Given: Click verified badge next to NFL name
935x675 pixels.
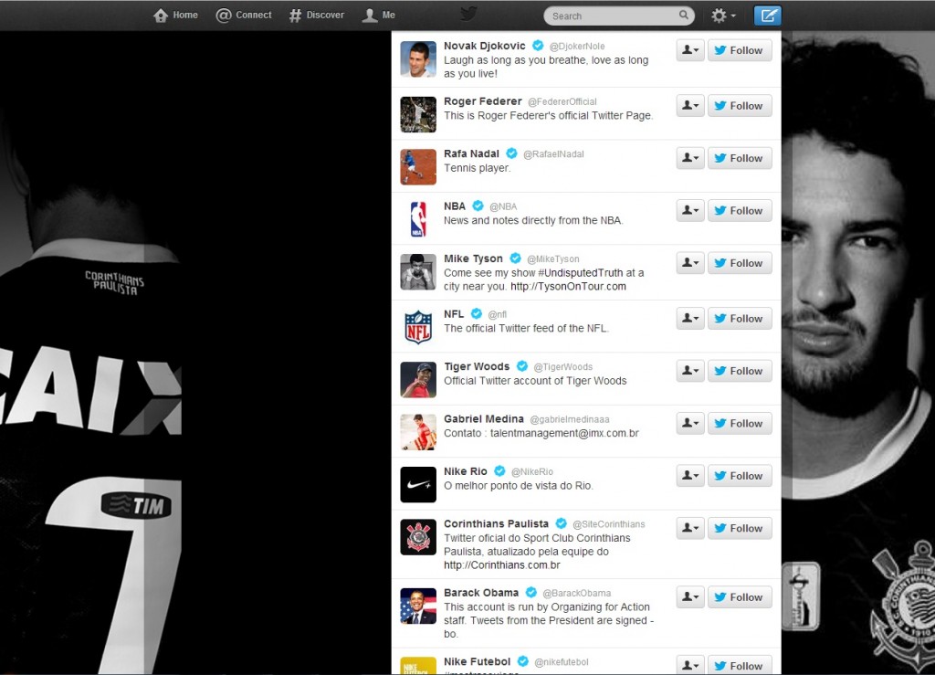Looking at the screenshot, I should coord(476,313).
